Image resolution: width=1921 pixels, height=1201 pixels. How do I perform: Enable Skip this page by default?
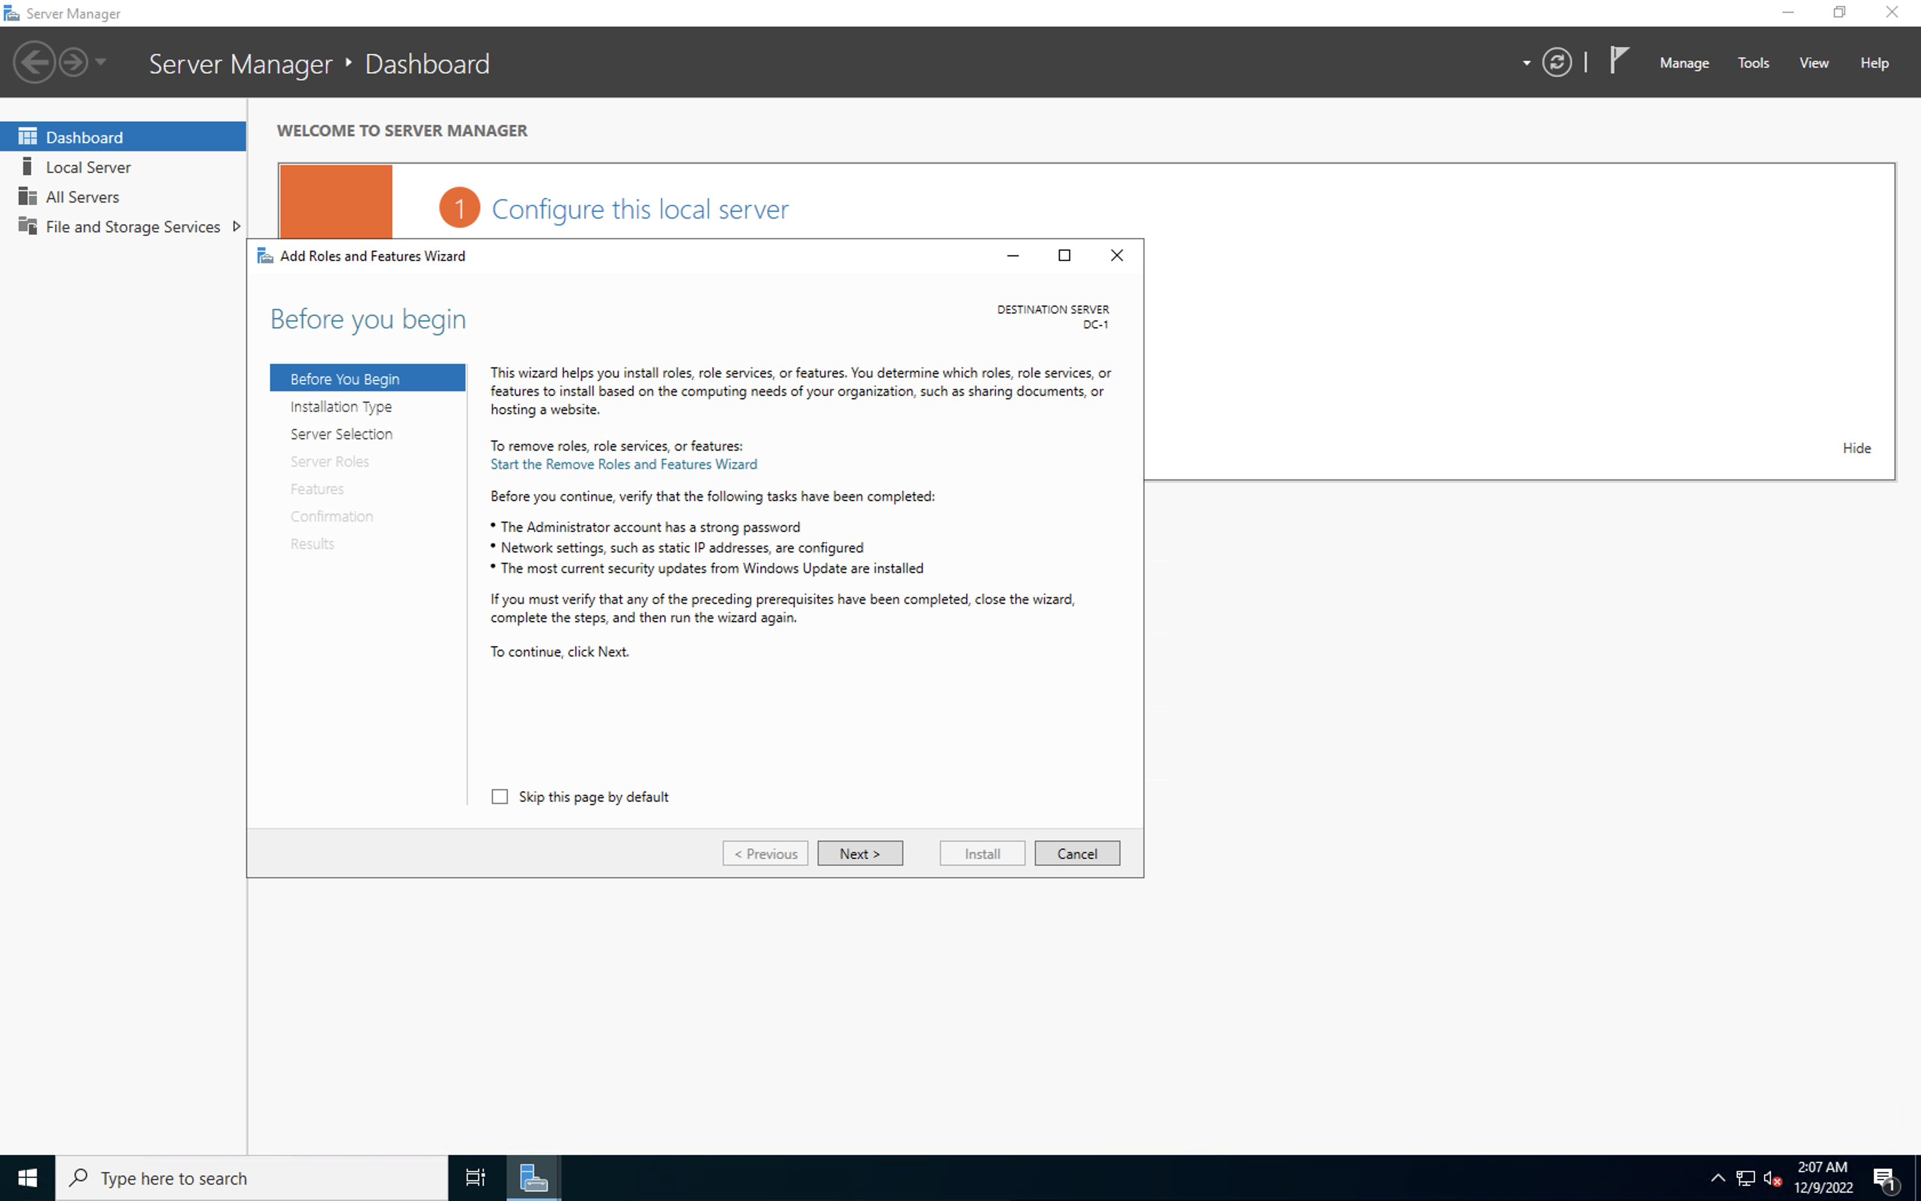[x=499, y=796]
